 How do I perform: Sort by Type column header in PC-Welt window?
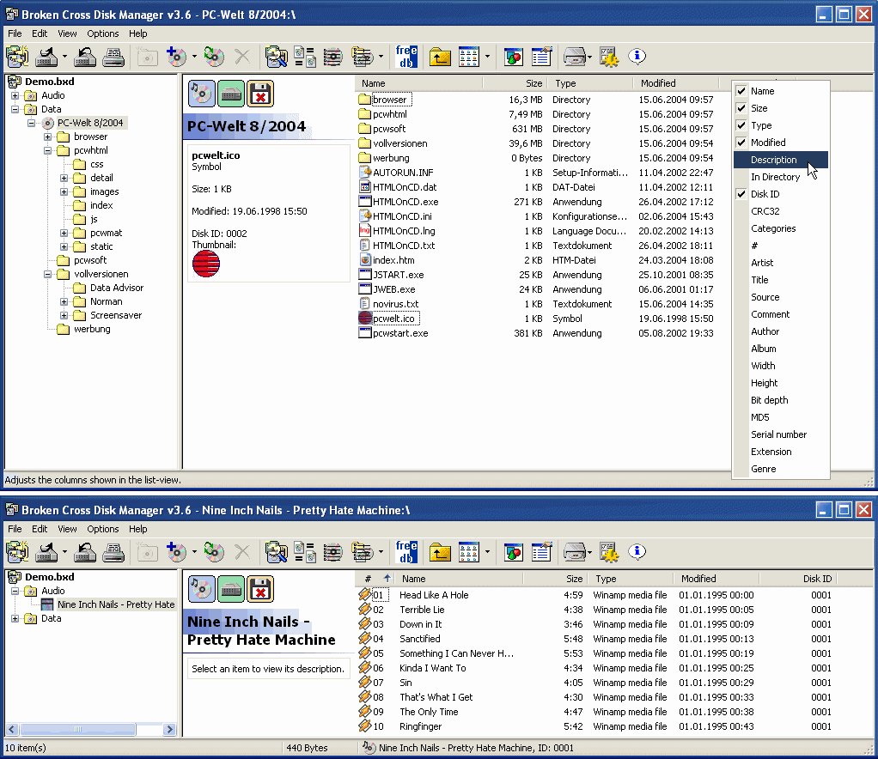pos(591,83)
